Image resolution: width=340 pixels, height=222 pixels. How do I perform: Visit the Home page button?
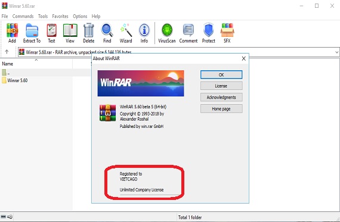pos(221,109)
